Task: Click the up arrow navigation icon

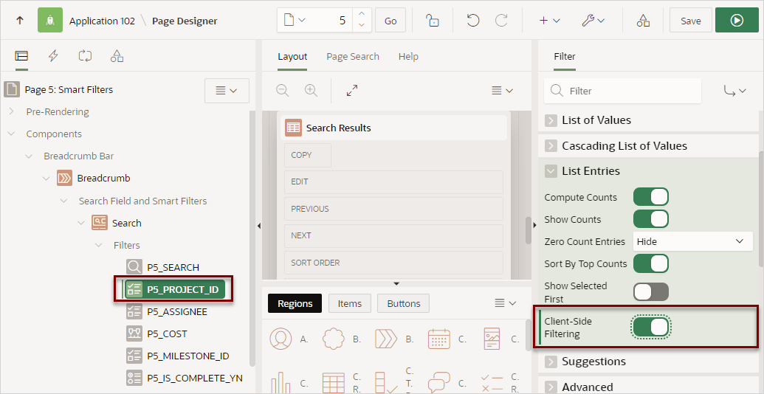Action: tap(20, 21)
